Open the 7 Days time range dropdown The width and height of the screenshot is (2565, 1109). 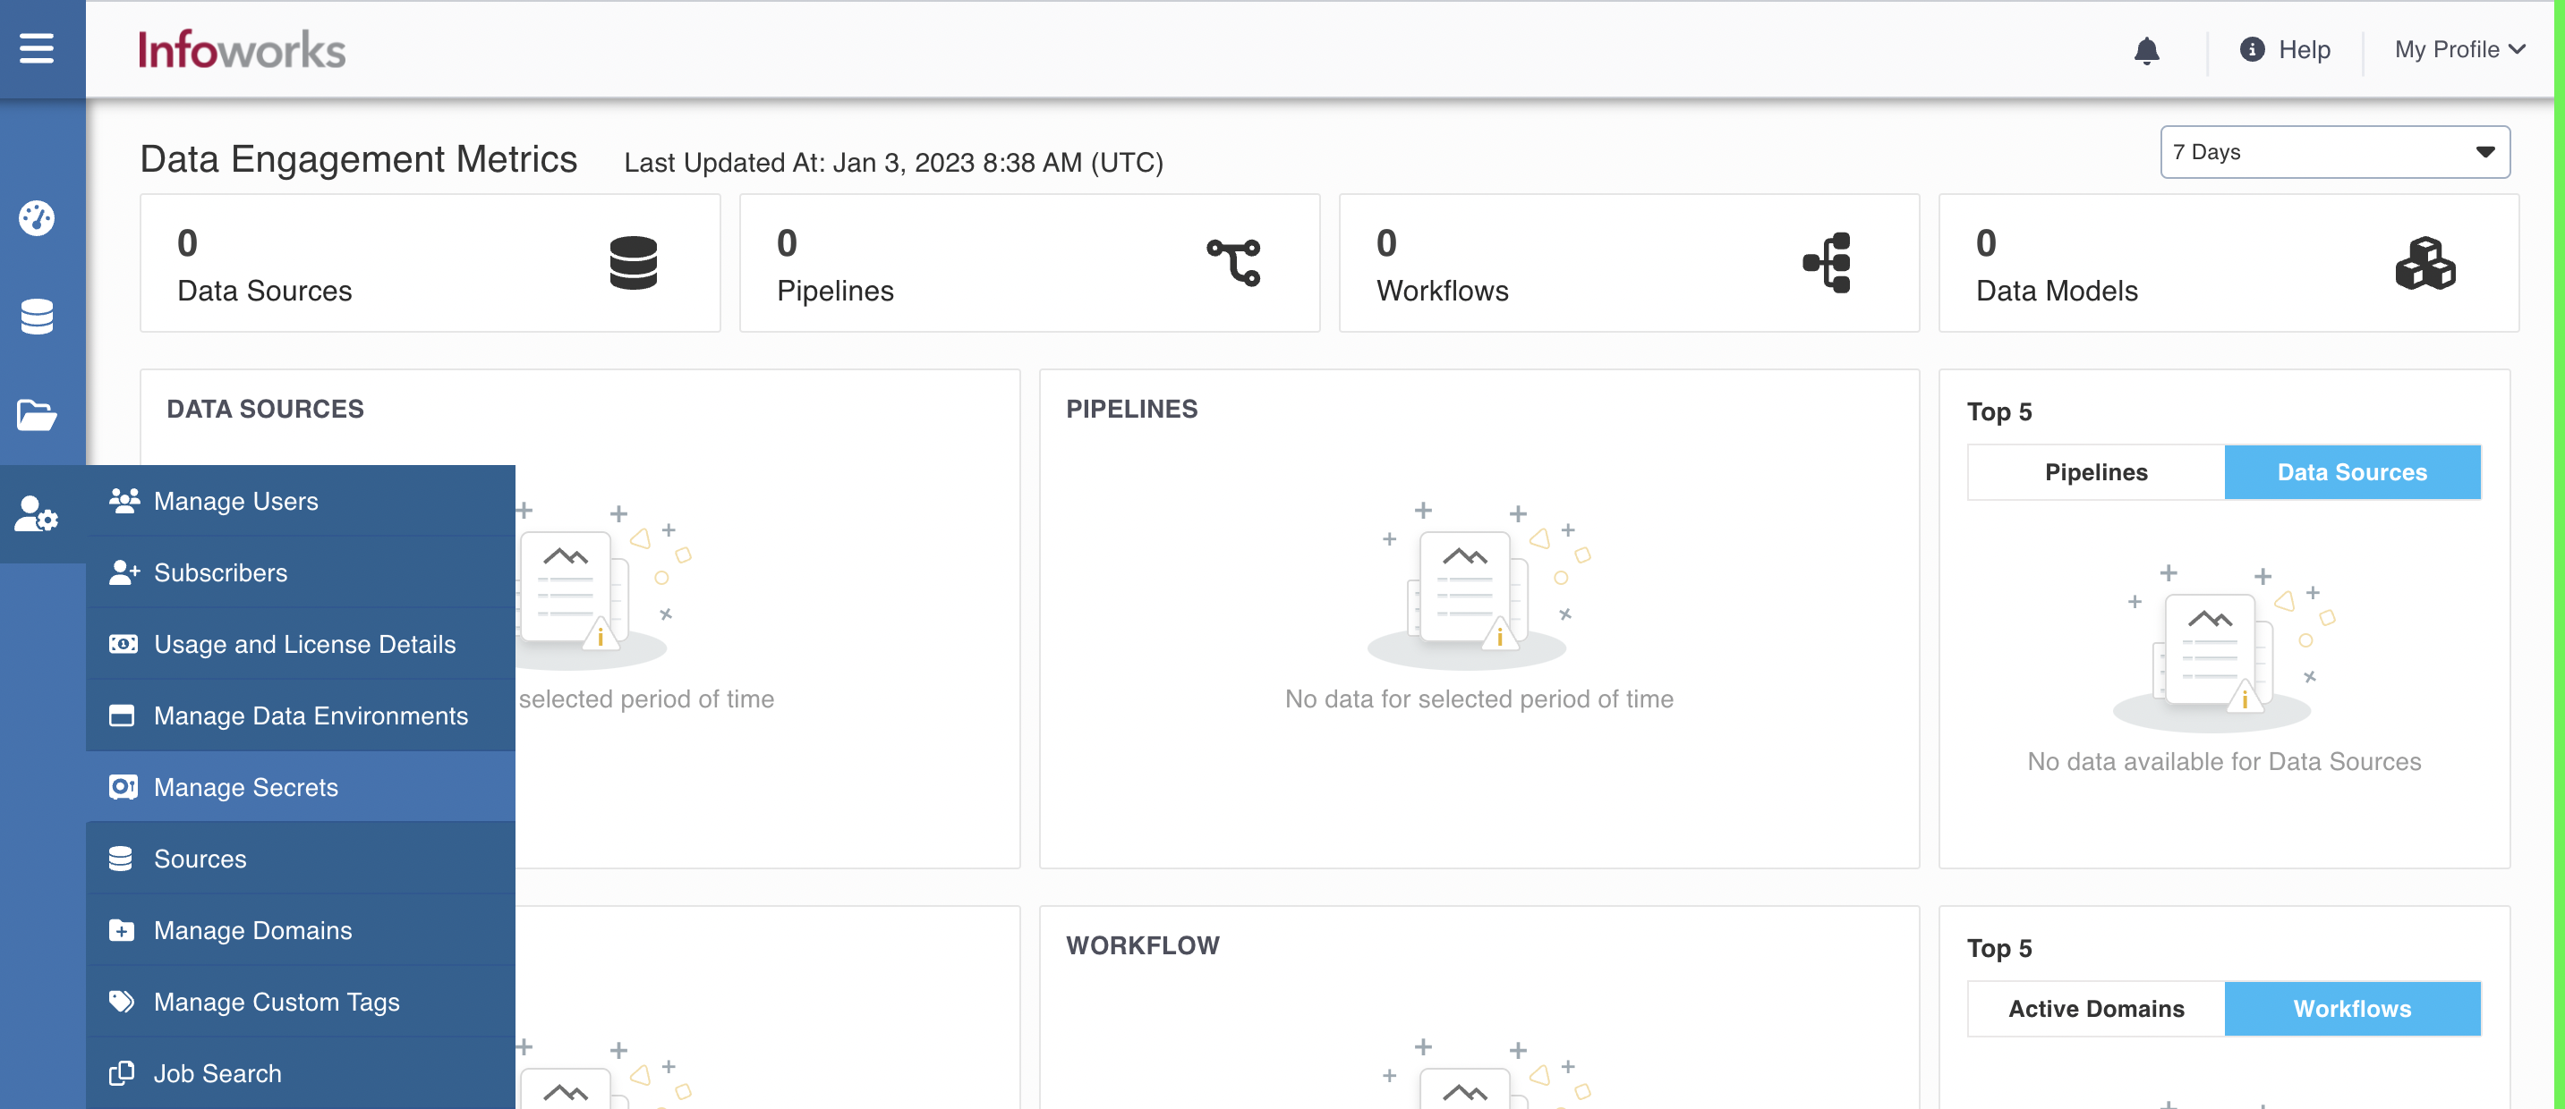[2335, 152]
